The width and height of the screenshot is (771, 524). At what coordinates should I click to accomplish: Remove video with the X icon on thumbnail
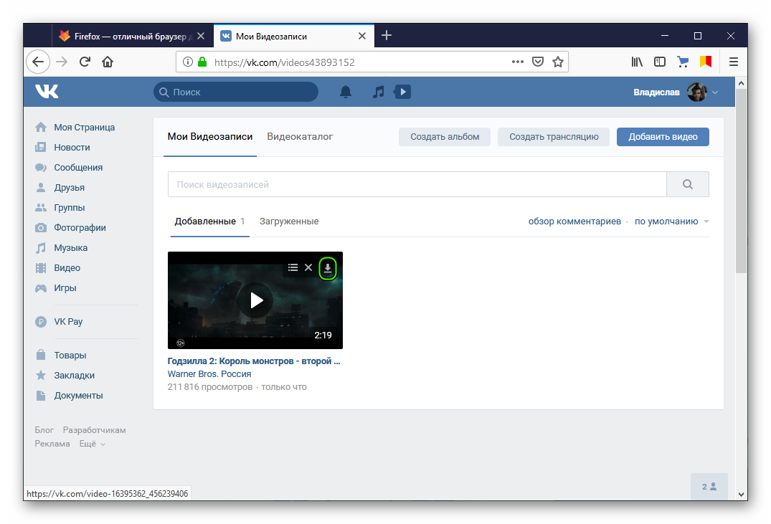[308, 267]
